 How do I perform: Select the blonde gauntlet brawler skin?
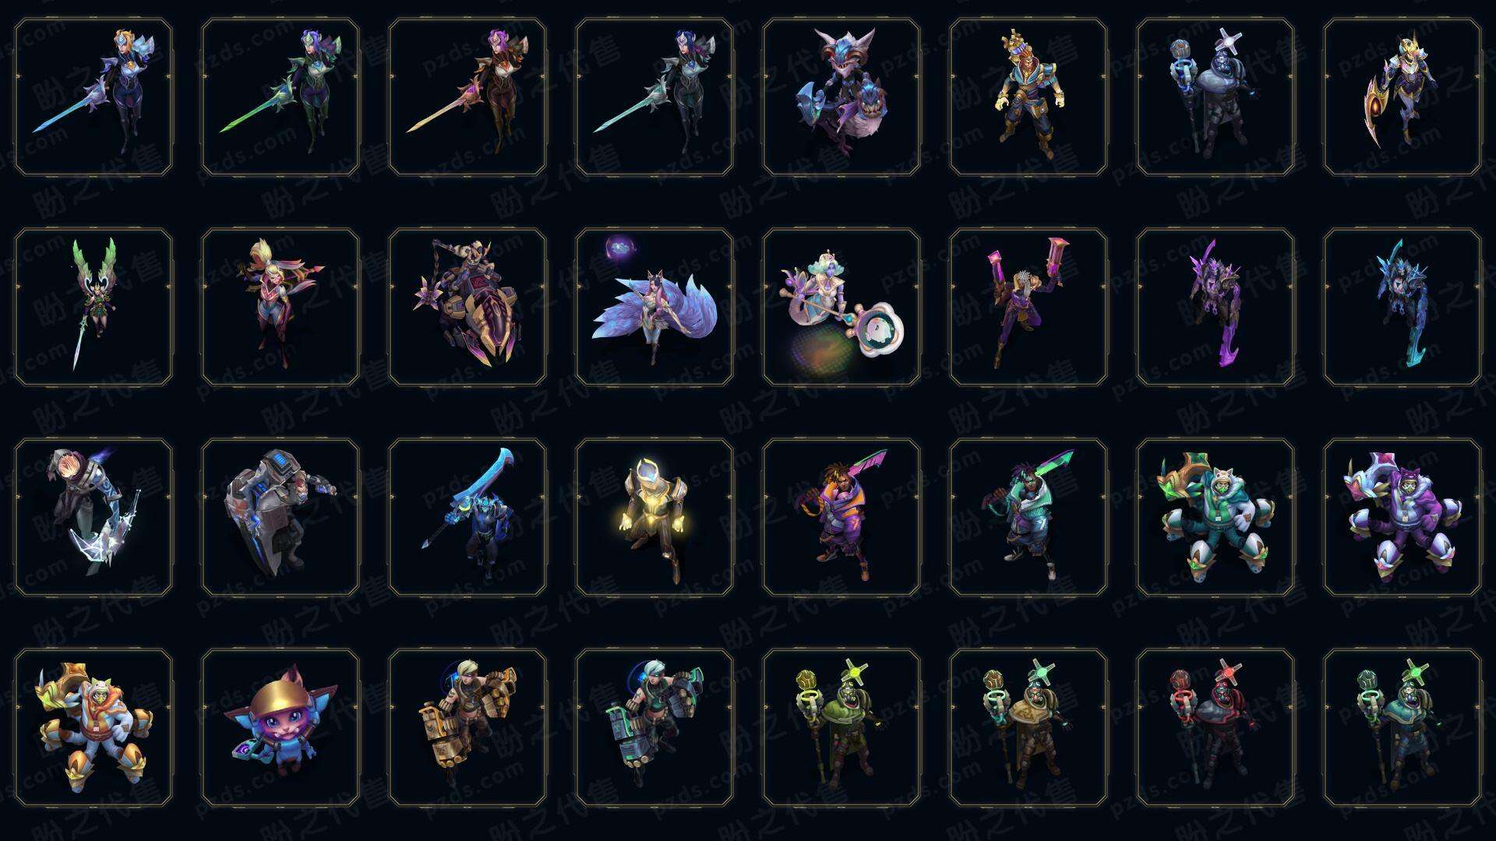467,727
